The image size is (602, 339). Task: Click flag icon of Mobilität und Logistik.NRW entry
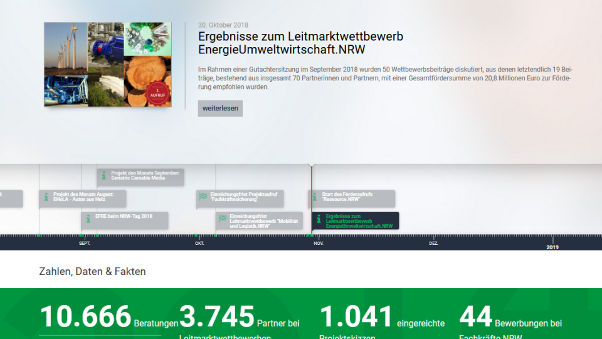222,218
